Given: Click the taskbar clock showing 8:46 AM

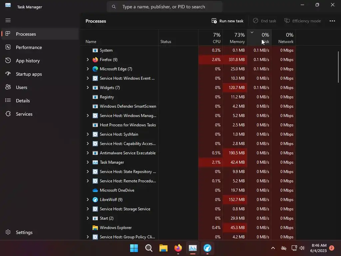Looking at the screenshot, I should [x=319, y=248].
